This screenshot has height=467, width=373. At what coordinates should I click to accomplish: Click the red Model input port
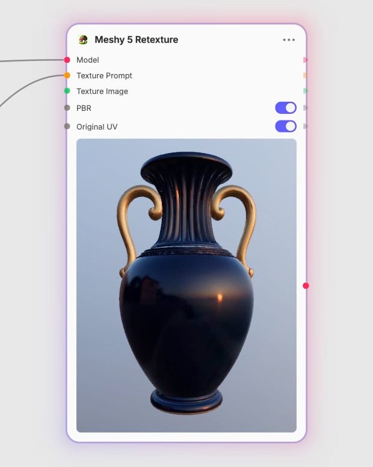(x=67, y=60)
